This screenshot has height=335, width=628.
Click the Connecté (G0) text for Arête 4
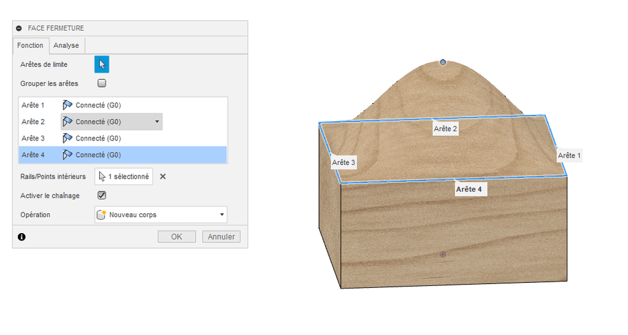[98, 155]
